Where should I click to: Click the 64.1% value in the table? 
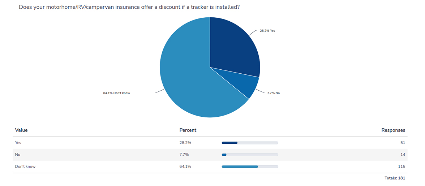185,166
